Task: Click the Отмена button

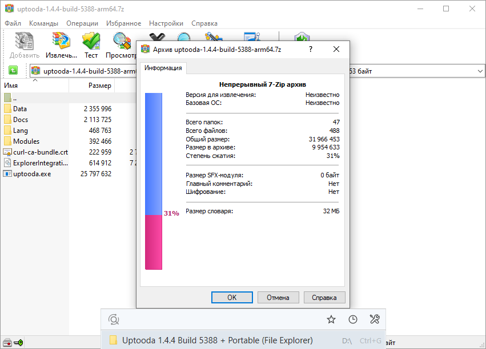Action: 278,297
